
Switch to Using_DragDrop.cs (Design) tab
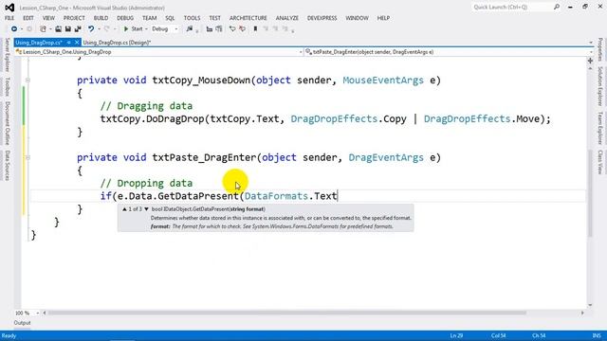pos(117,43)
